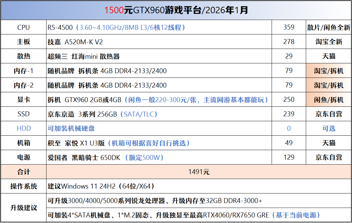Click the 升级建议 label cell

(24, 208)
